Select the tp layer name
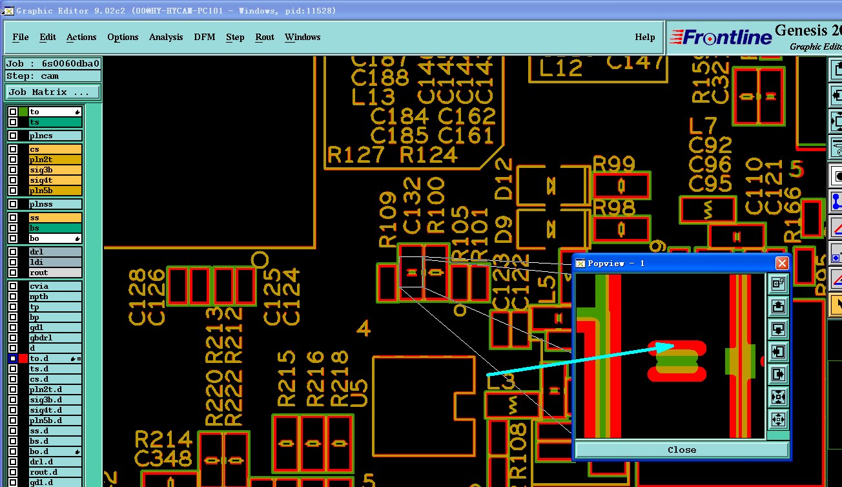 56,307
